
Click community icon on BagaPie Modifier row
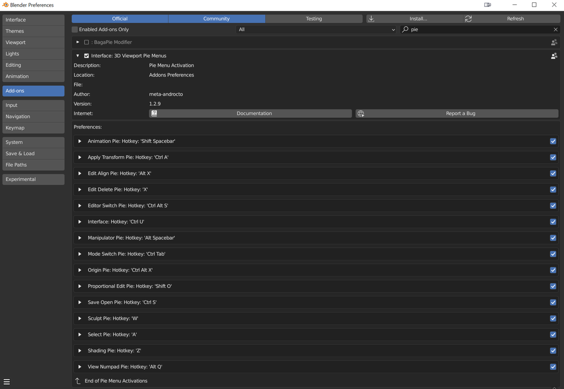coord(554,42)
